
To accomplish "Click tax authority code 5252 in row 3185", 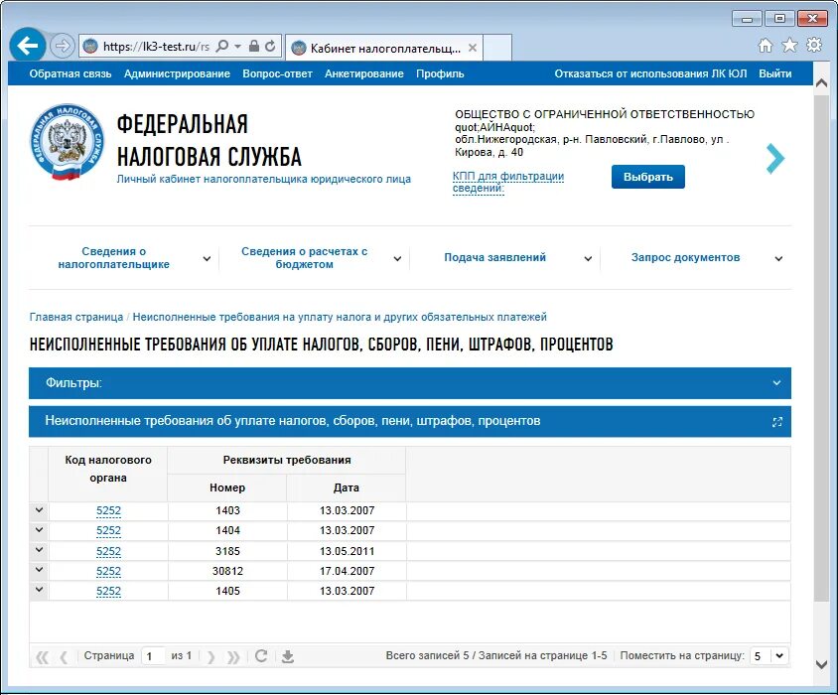I will point(108,551).
